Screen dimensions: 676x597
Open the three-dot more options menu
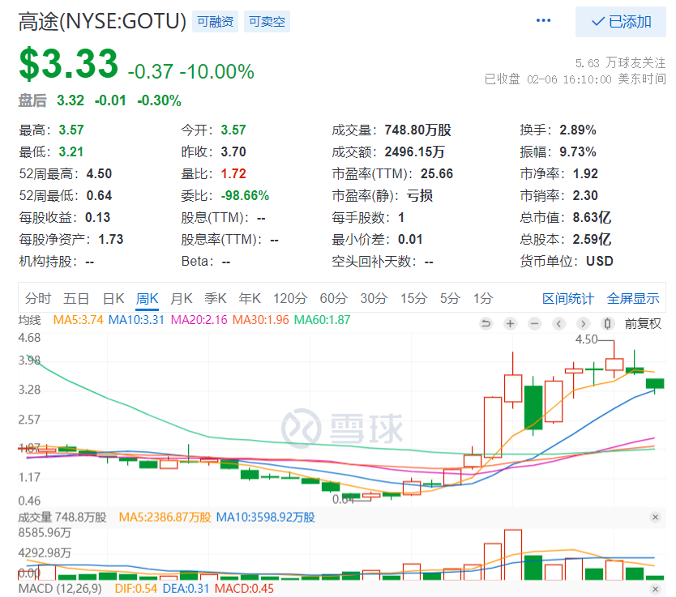543,21
